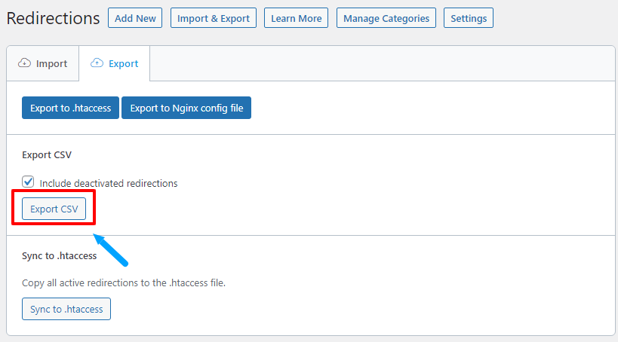Open Import & Export from header
Screen dimensions: 618x342
[213, 18]
